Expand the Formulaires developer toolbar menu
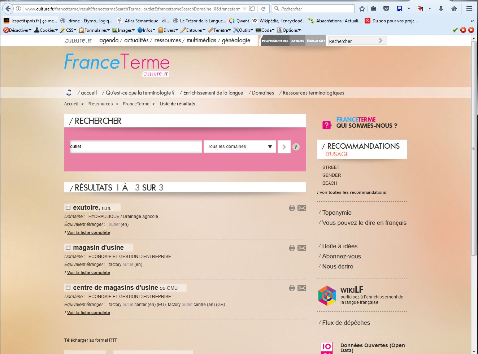Screen dimensions: 478x354 click(x=94, y=30)
